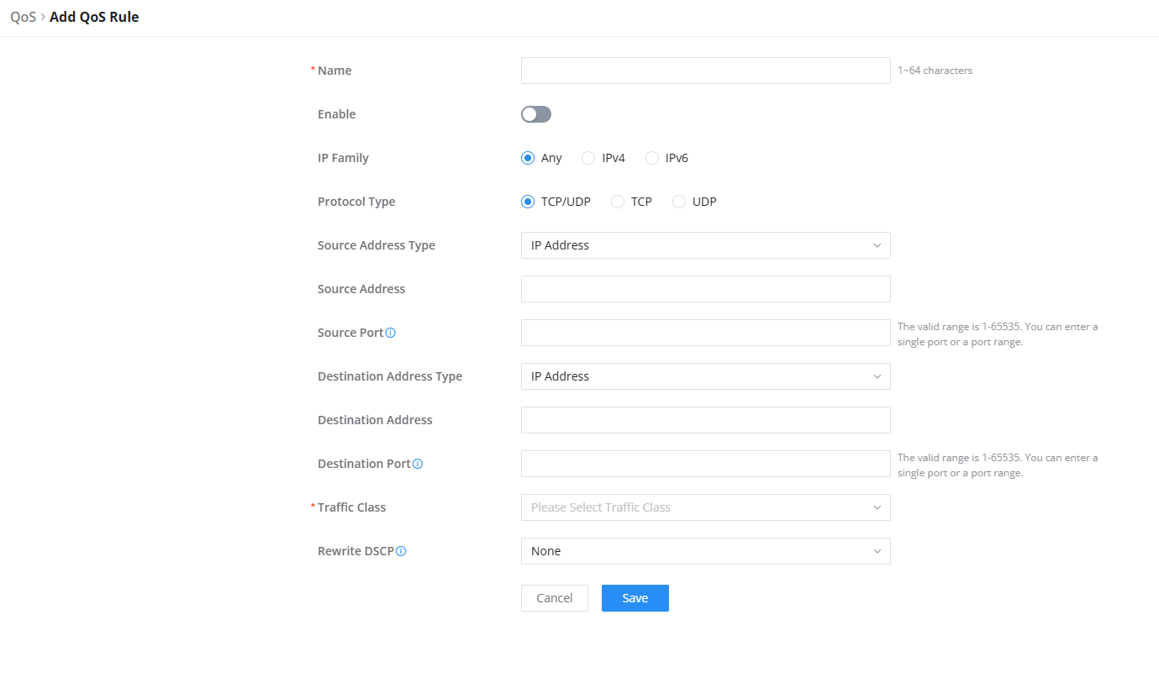Focus the Name input field
The image size is (1159, 683).
[x=705, y=71]
